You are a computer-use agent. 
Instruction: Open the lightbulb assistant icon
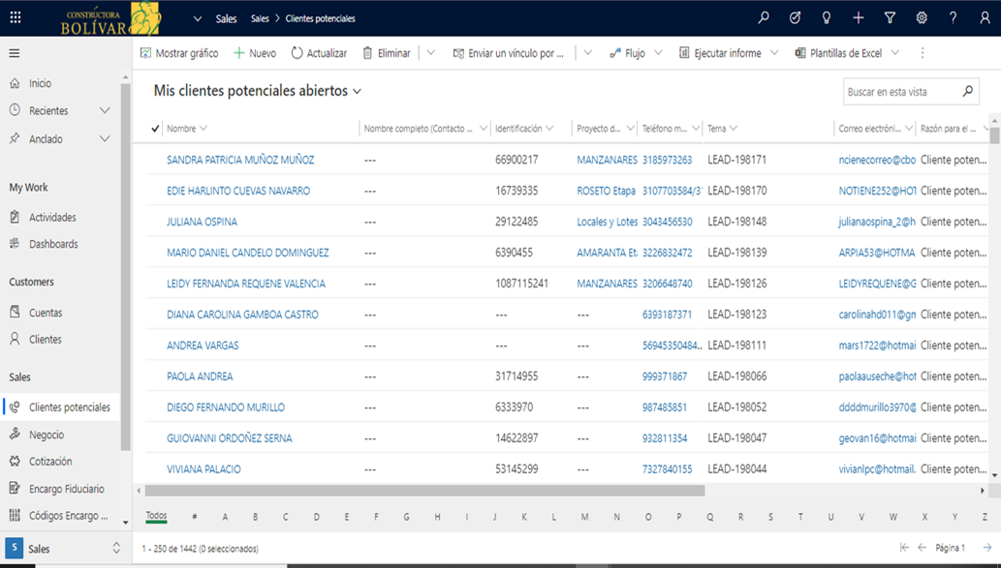(826, 17)
